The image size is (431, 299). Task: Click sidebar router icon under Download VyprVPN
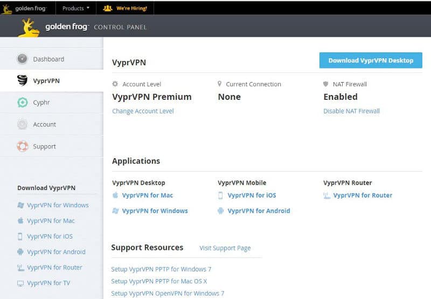tap(20, 268)
